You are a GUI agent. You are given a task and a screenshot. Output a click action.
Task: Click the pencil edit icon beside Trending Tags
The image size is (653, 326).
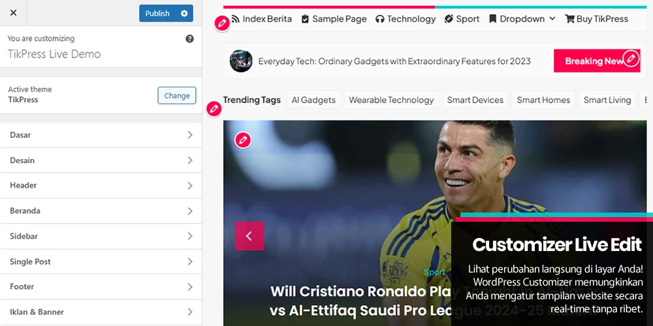[x=214, y=109]
